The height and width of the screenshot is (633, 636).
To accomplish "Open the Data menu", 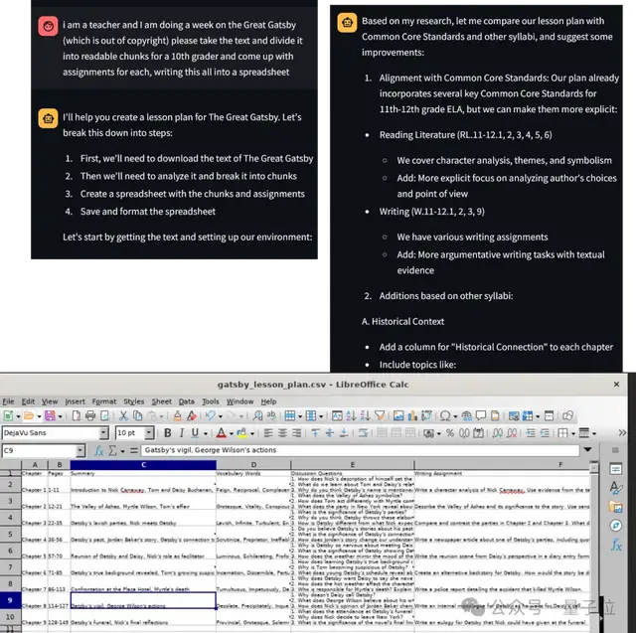I will click(187, 401).
